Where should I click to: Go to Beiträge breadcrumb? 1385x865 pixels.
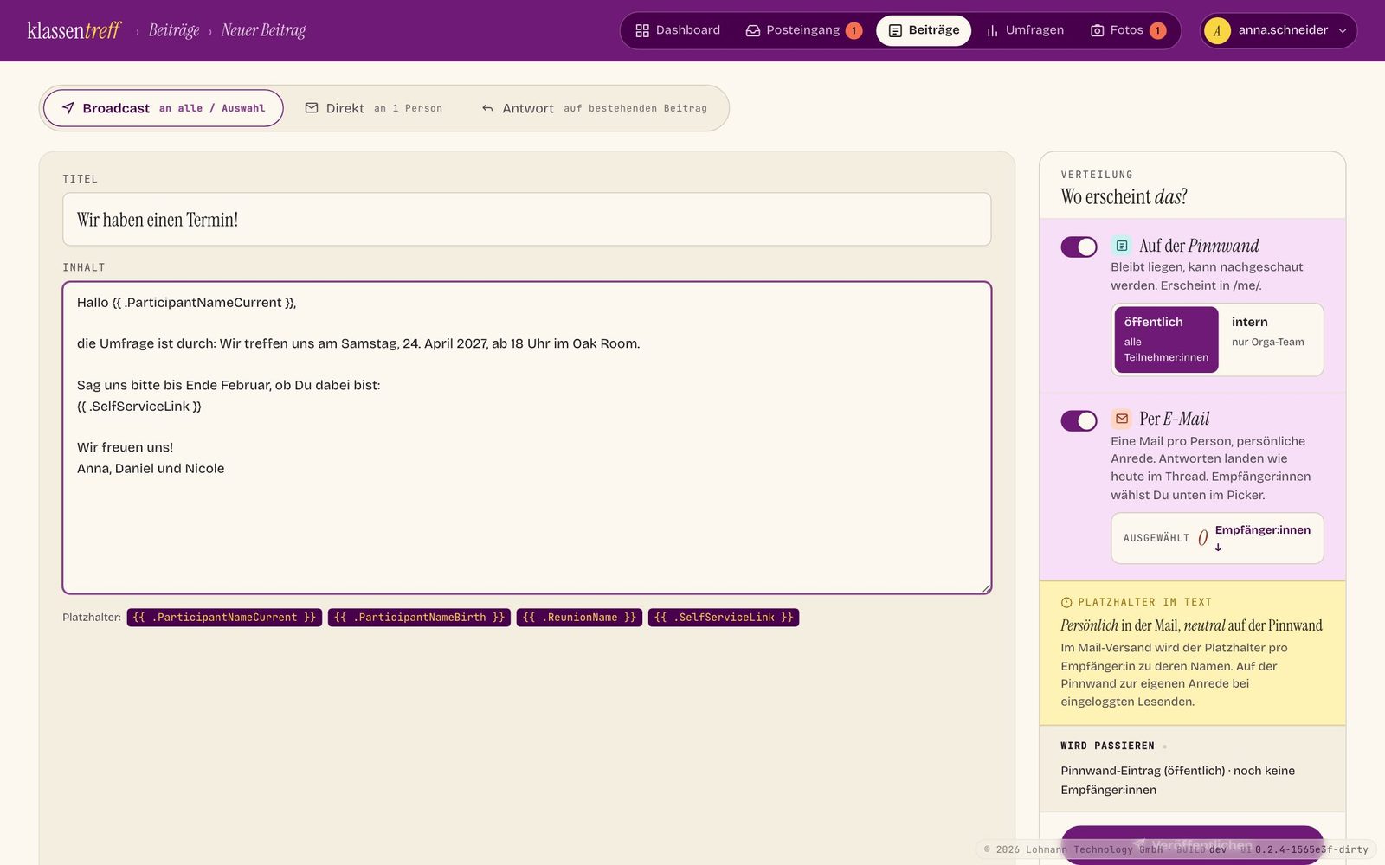click(x=174, y=30)
